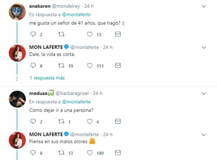The height and width of the screenshot is (160, 217).
Task: Like anakaren's tweet with 13 likes
Action: (x=90, y=34)
